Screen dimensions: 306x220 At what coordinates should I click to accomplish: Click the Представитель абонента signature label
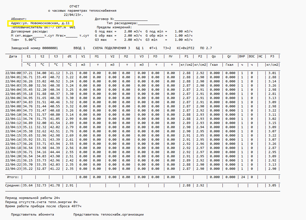tap(33, 215)
